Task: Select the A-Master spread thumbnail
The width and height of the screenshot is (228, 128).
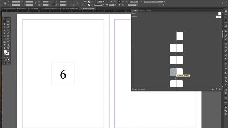Action: [218, 17]
